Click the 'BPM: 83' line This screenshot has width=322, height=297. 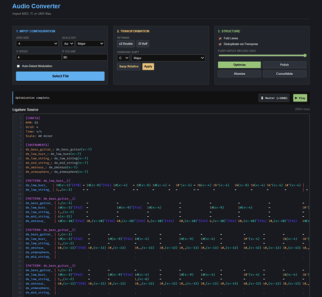click(32, 122)
